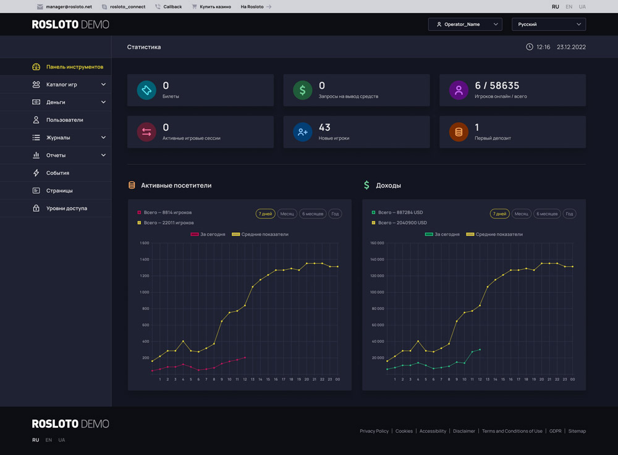
Task: Toggle 'Средние показатели' legend in income chart
Action: (x=494, y=235)
